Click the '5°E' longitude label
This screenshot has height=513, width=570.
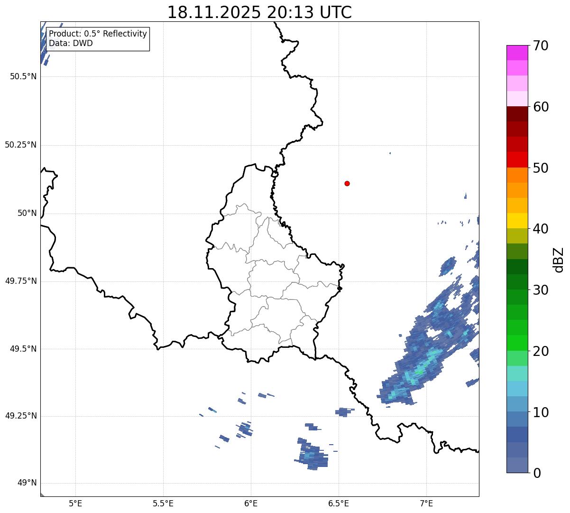coord(75,503)
